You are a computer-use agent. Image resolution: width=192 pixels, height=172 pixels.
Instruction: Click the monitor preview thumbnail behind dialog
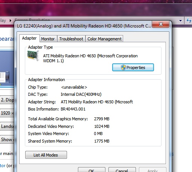pos(5,77)
